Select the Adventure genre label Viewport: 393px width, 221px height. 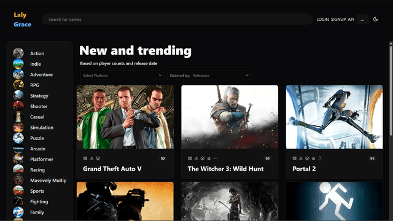tap(41, 75)
